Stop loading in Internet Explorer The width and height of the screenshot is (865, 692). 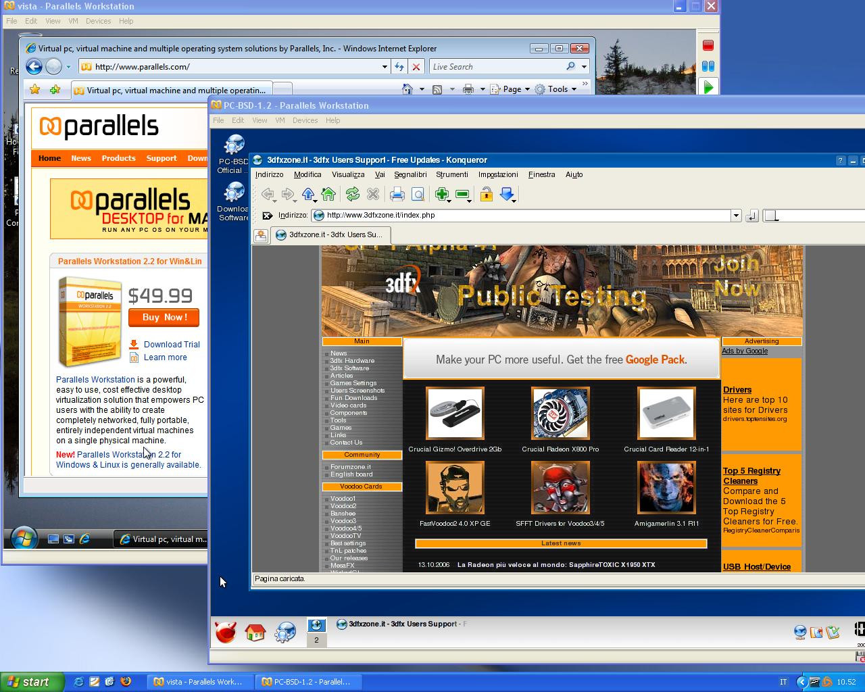(x=416, y=66)
